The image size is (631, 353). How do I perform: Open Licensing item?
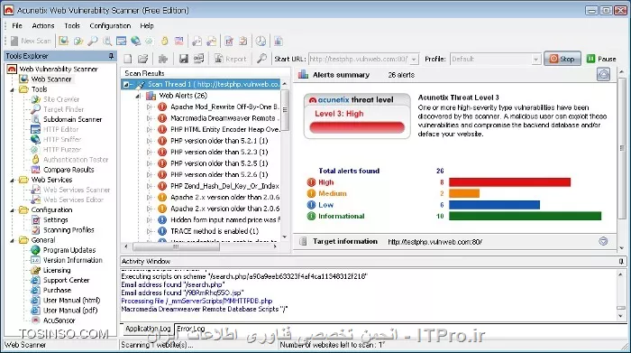pos(57,270)
